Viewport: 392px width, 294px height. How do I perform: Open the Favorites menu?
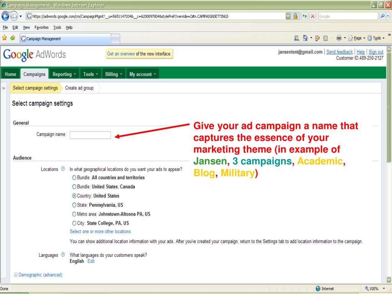(41, 28)
